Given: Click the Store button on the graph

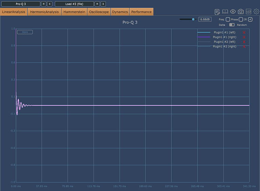Looking at the screenshot, I should [25, 32].
